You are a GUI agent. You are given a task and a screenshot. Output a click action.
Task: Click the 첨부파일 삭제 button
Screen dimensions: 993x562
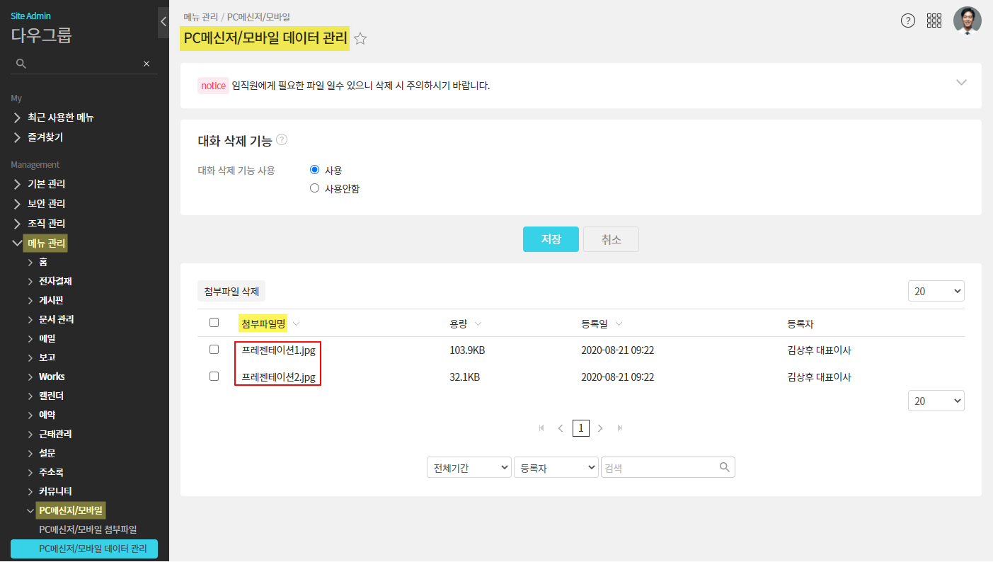pos(231,291)
